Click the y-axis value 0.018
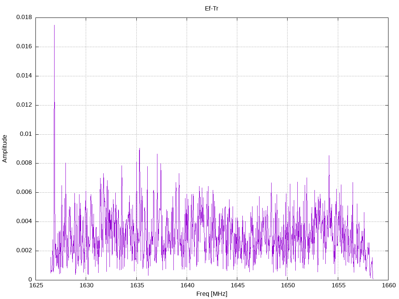Screen dimensions: 399x299 (24, 17)
